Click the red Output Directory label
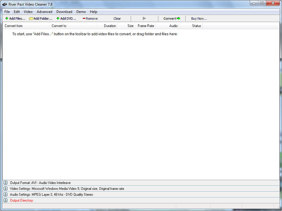This screenshot has height=211, width=282. [x=22, y=200]
